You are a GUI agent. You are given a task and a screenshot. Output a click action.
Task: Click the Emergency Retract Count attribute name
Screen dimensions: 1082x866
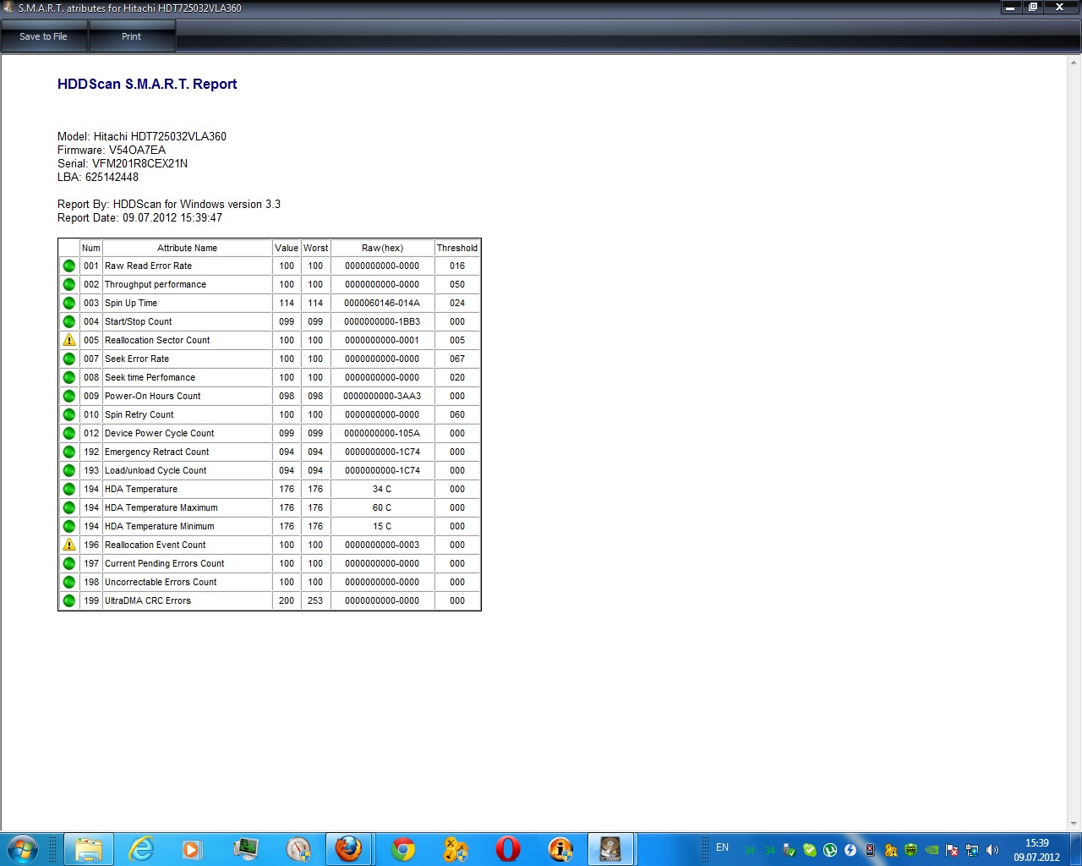click(x=156, y=452)
